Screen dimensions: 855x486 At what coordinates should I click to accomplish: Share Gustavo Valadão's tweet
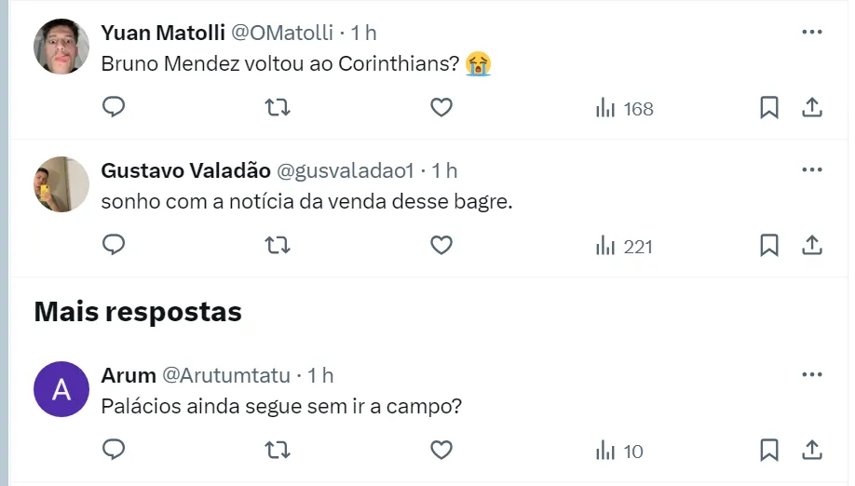pos(812,246)
